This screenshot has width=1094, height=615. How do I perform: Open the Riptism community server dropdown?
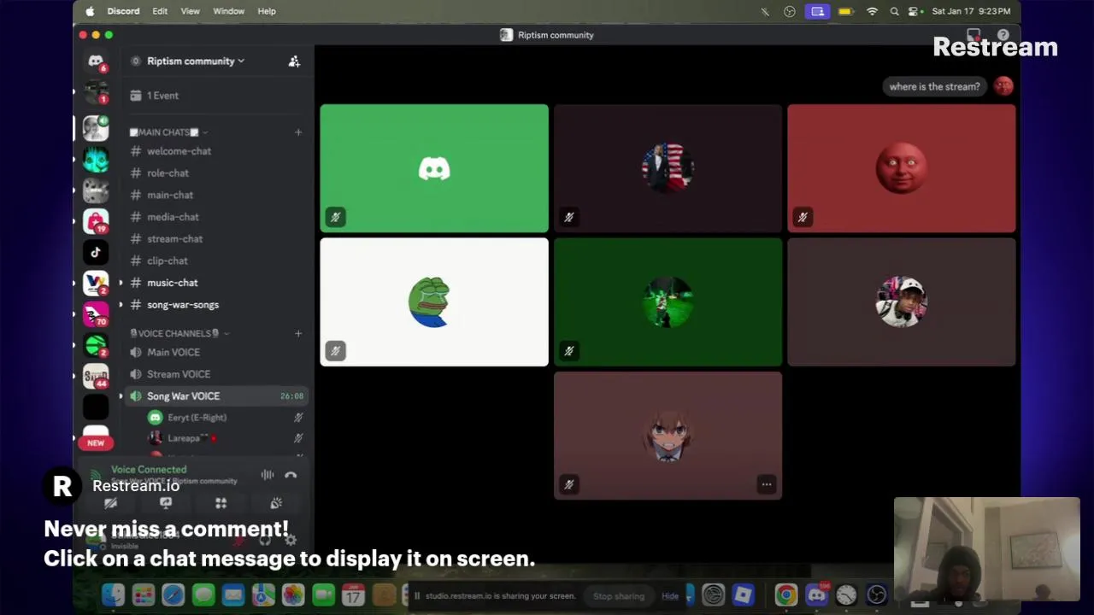pos(196,61)
